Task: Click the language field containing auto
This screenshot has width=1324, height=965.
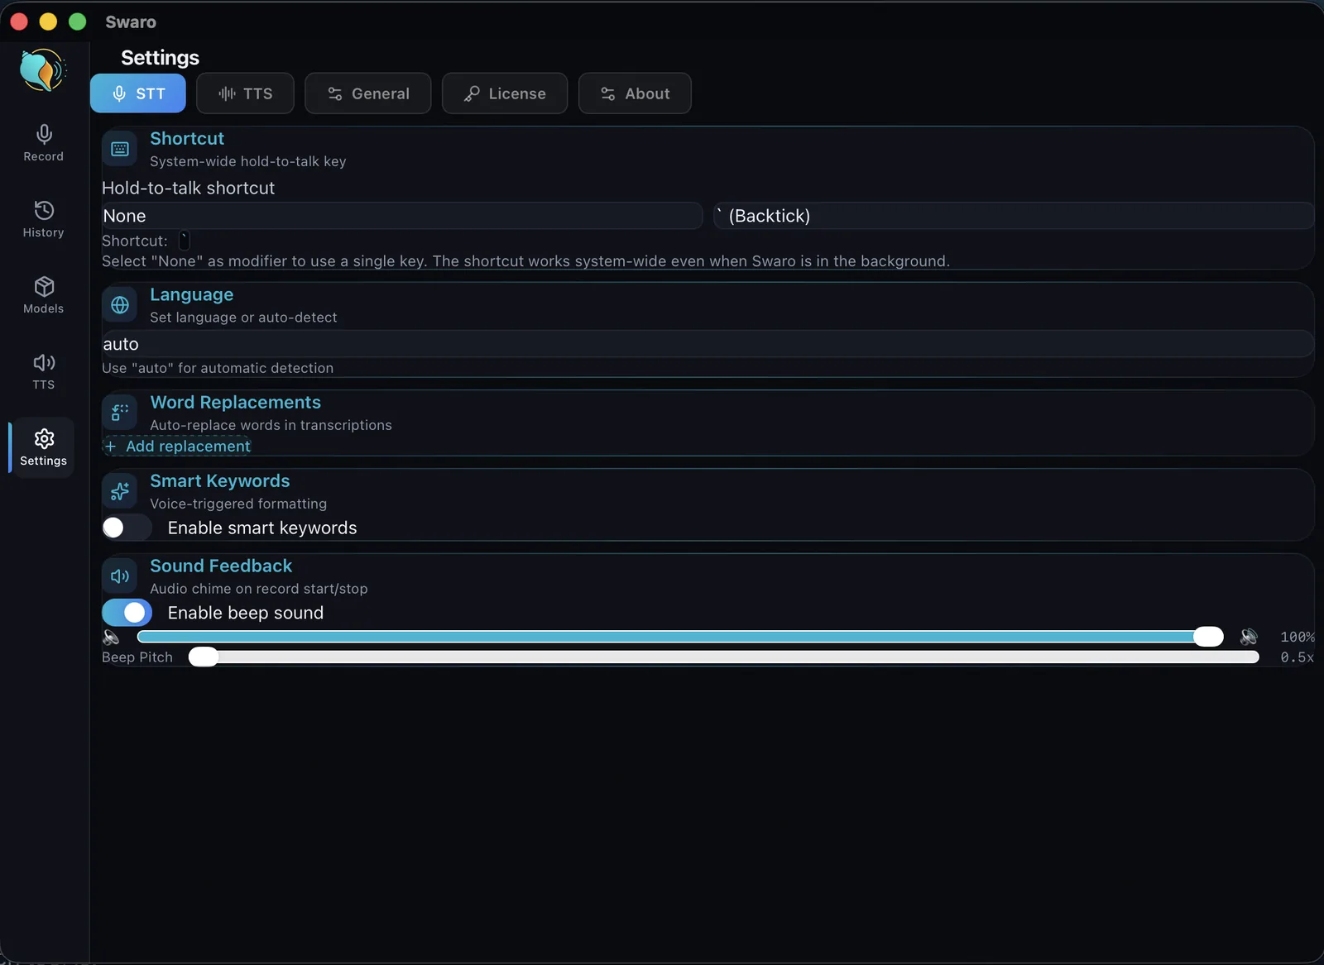Action: click(x=708, y=344)
